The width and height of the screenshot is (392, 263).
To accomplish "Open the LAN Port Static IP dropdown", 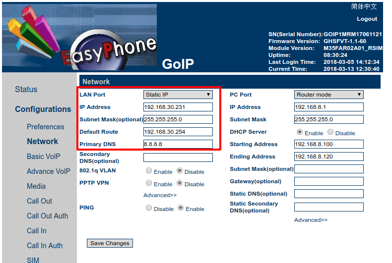I will pos(178,95).
